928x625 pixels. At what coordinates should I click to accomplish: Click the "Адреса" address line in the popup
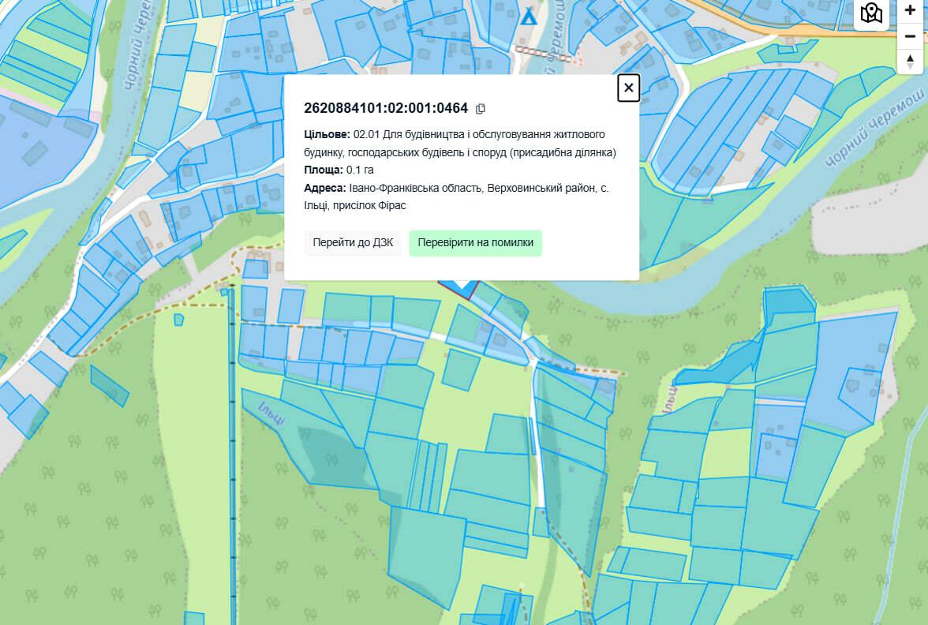(x=456, y=196)
